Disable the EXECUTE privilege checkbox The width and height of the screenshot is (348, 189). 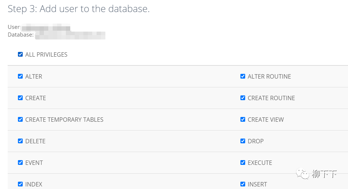point(243,163)
